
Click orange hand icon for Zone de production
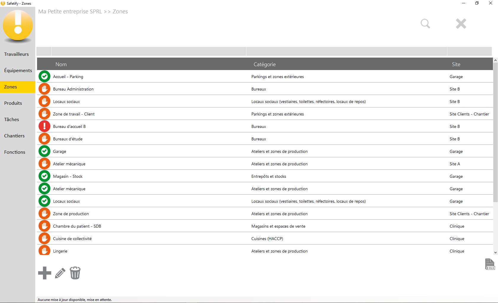(x=44, y=214)
